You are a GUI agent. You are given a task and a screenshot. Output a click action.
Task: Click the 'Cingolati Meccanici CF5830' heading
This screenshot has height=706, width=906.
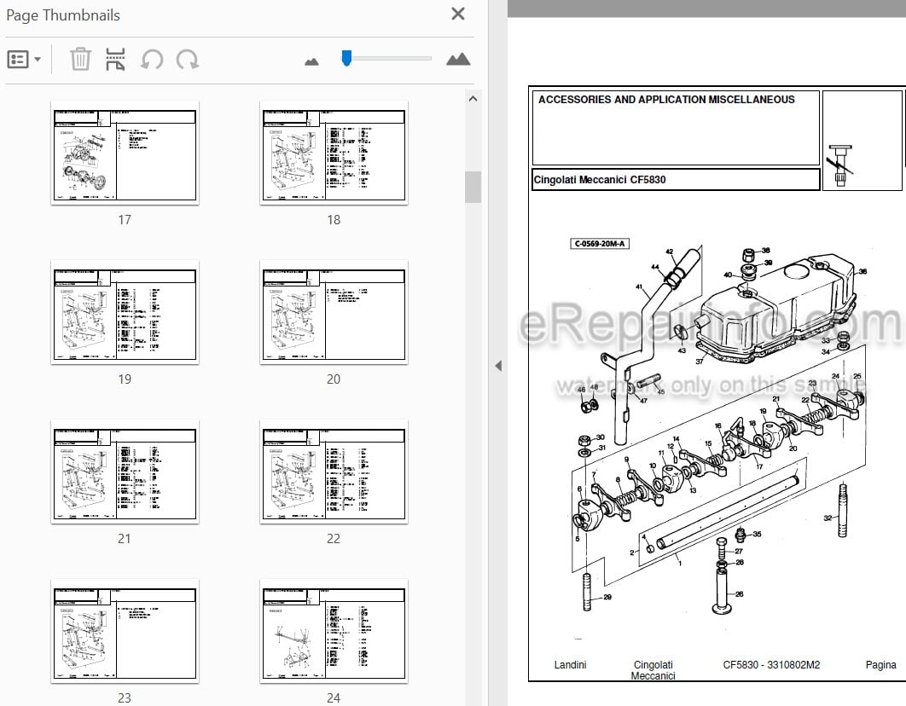599,180
